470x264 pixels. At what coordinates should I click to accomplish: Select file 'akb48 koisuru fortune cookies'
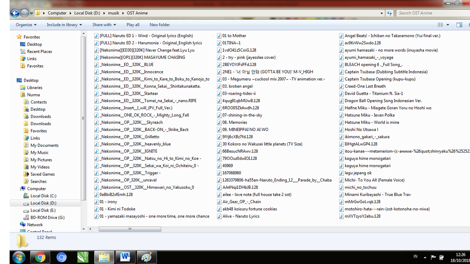click(x=250, y=209)
